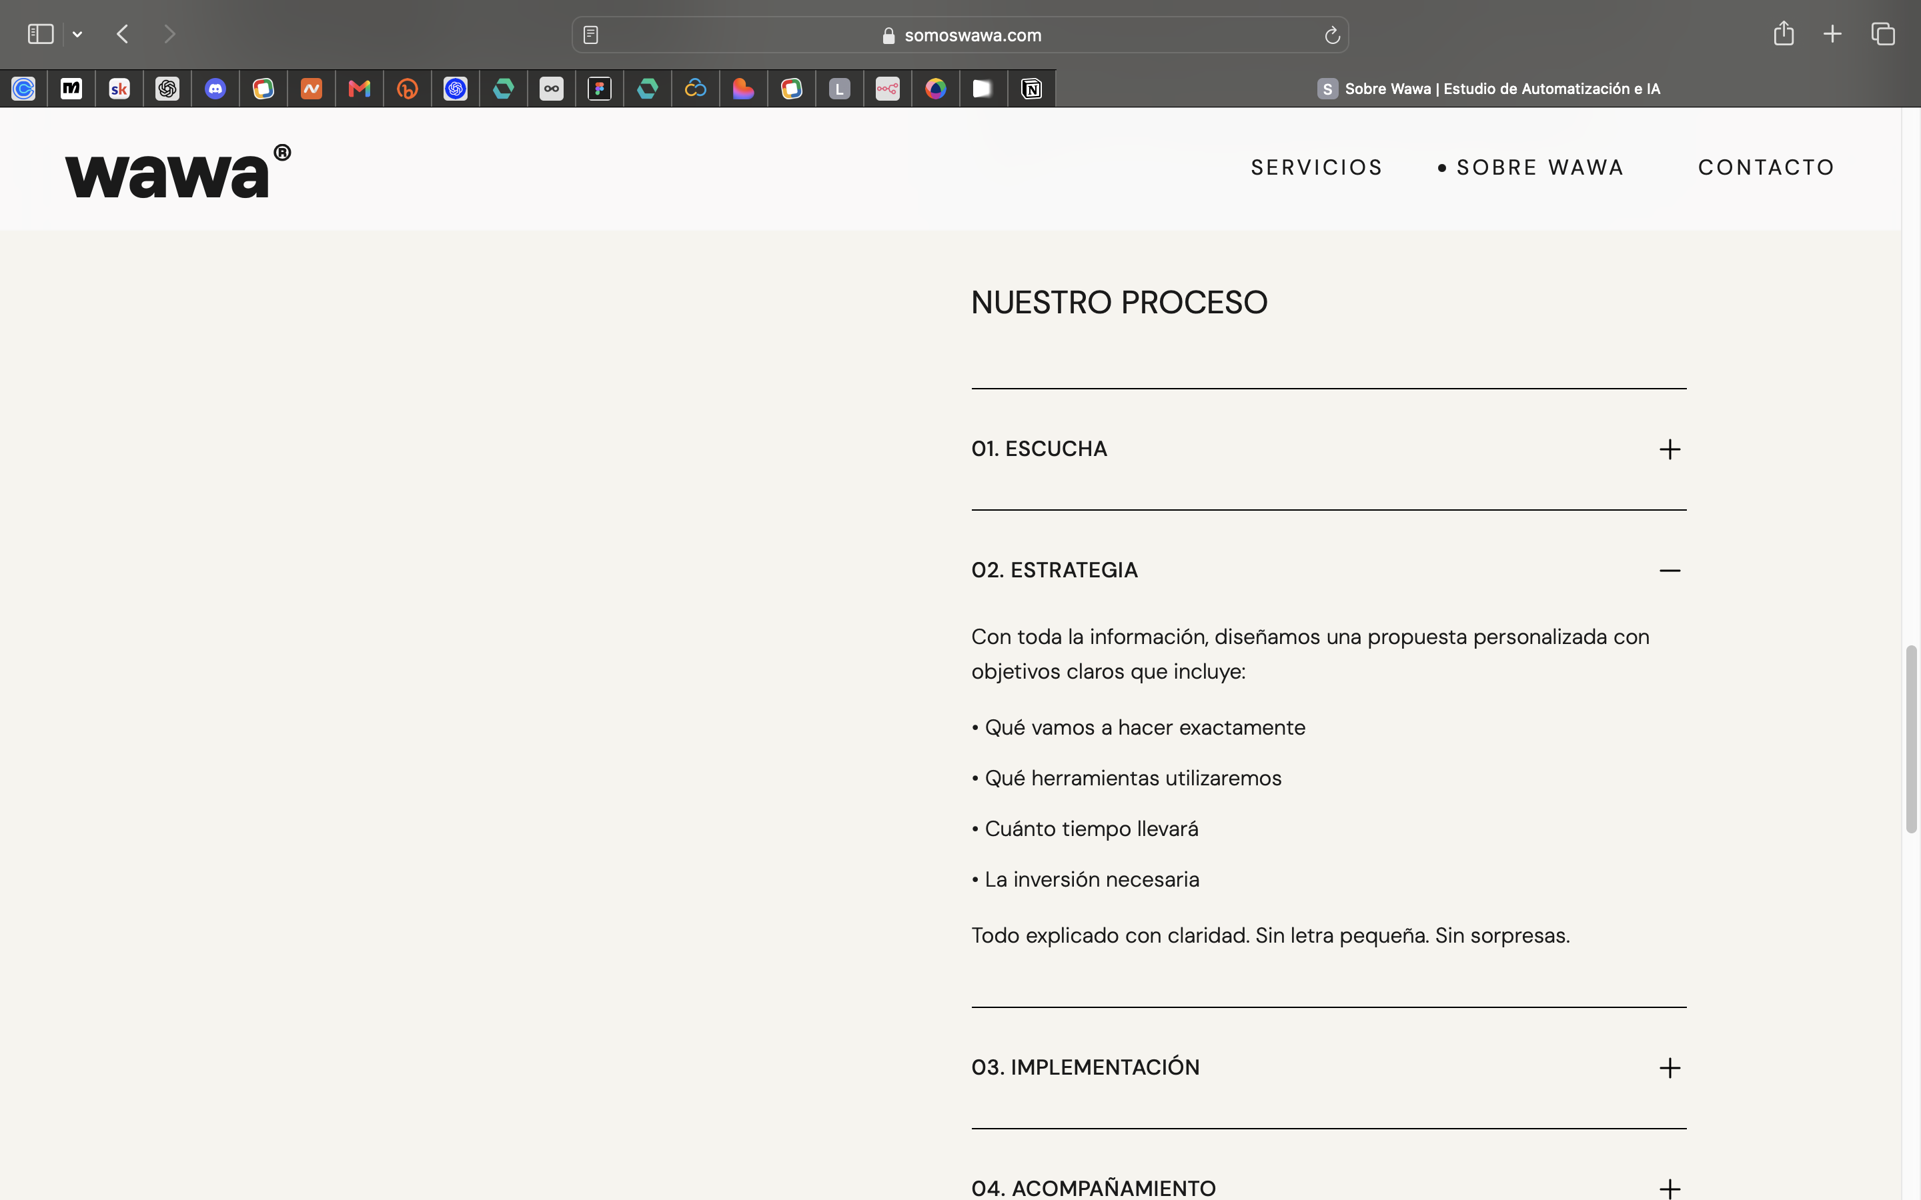The width and height of the screenshot is (1921, 1200).
Task: Click the 03. IMPLEMENTACIÓN heading
Action: 1085,1067
